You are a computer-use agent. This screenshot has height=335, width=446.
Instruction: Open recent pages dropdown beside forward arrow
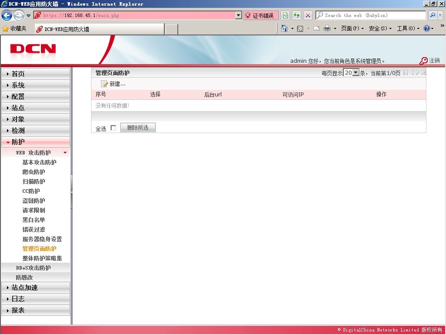click(28, 16)
